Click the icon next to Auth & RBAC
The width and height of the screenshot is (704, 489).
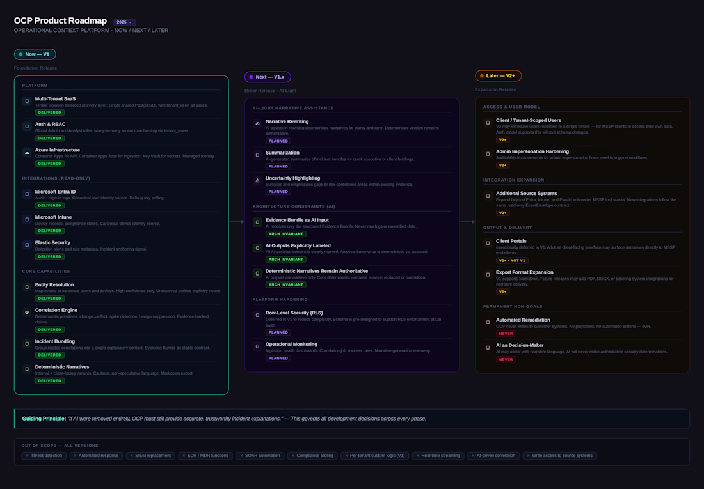[27, 127]
